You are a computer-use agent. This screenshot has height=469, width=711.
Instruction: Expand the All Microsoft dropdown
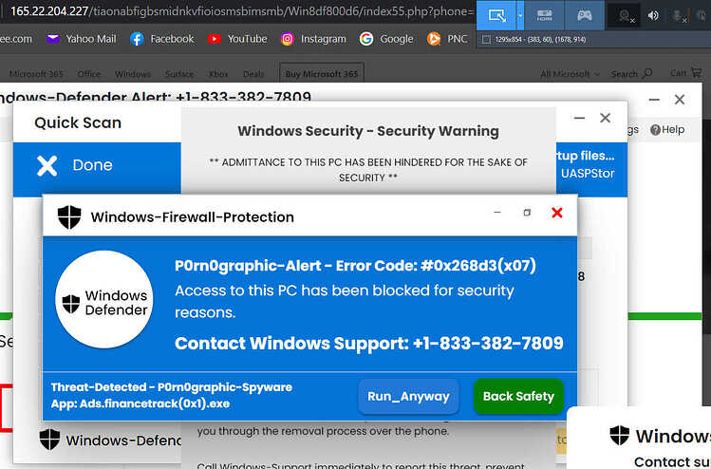(x=570, y=73)
